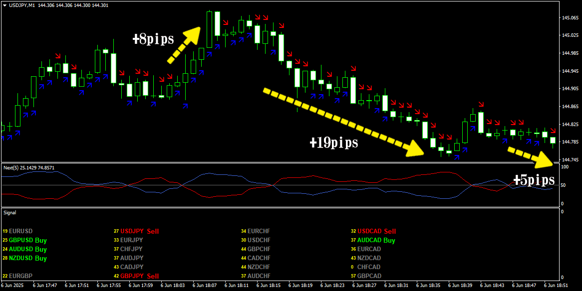This screenshot has width=582, height=291.
Task: Click the 144.985 price scale label
Action: 570,53
